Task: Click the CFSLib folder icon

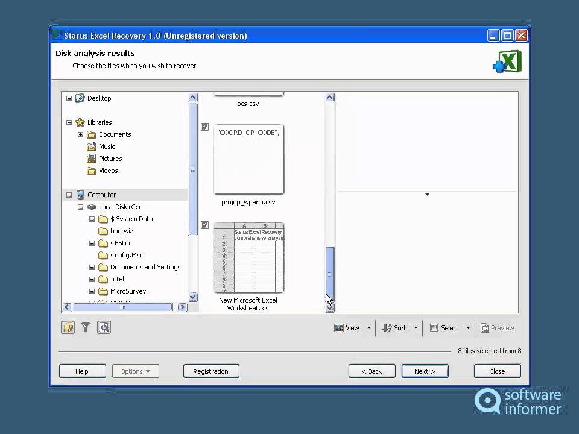Action: point(103,243)
